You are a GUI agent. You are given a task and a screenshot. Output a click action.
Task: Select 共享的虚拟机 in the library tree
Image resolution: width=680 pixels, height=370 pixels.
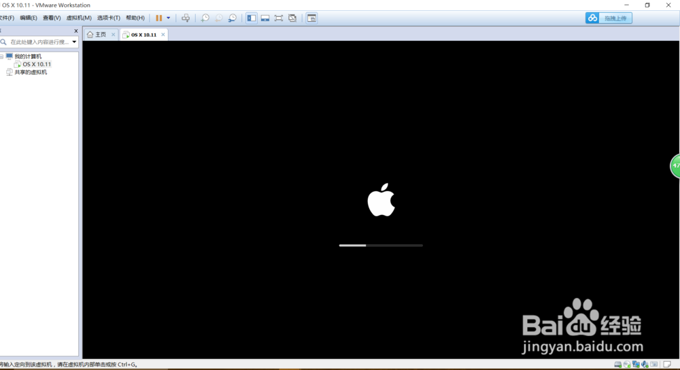31,72
